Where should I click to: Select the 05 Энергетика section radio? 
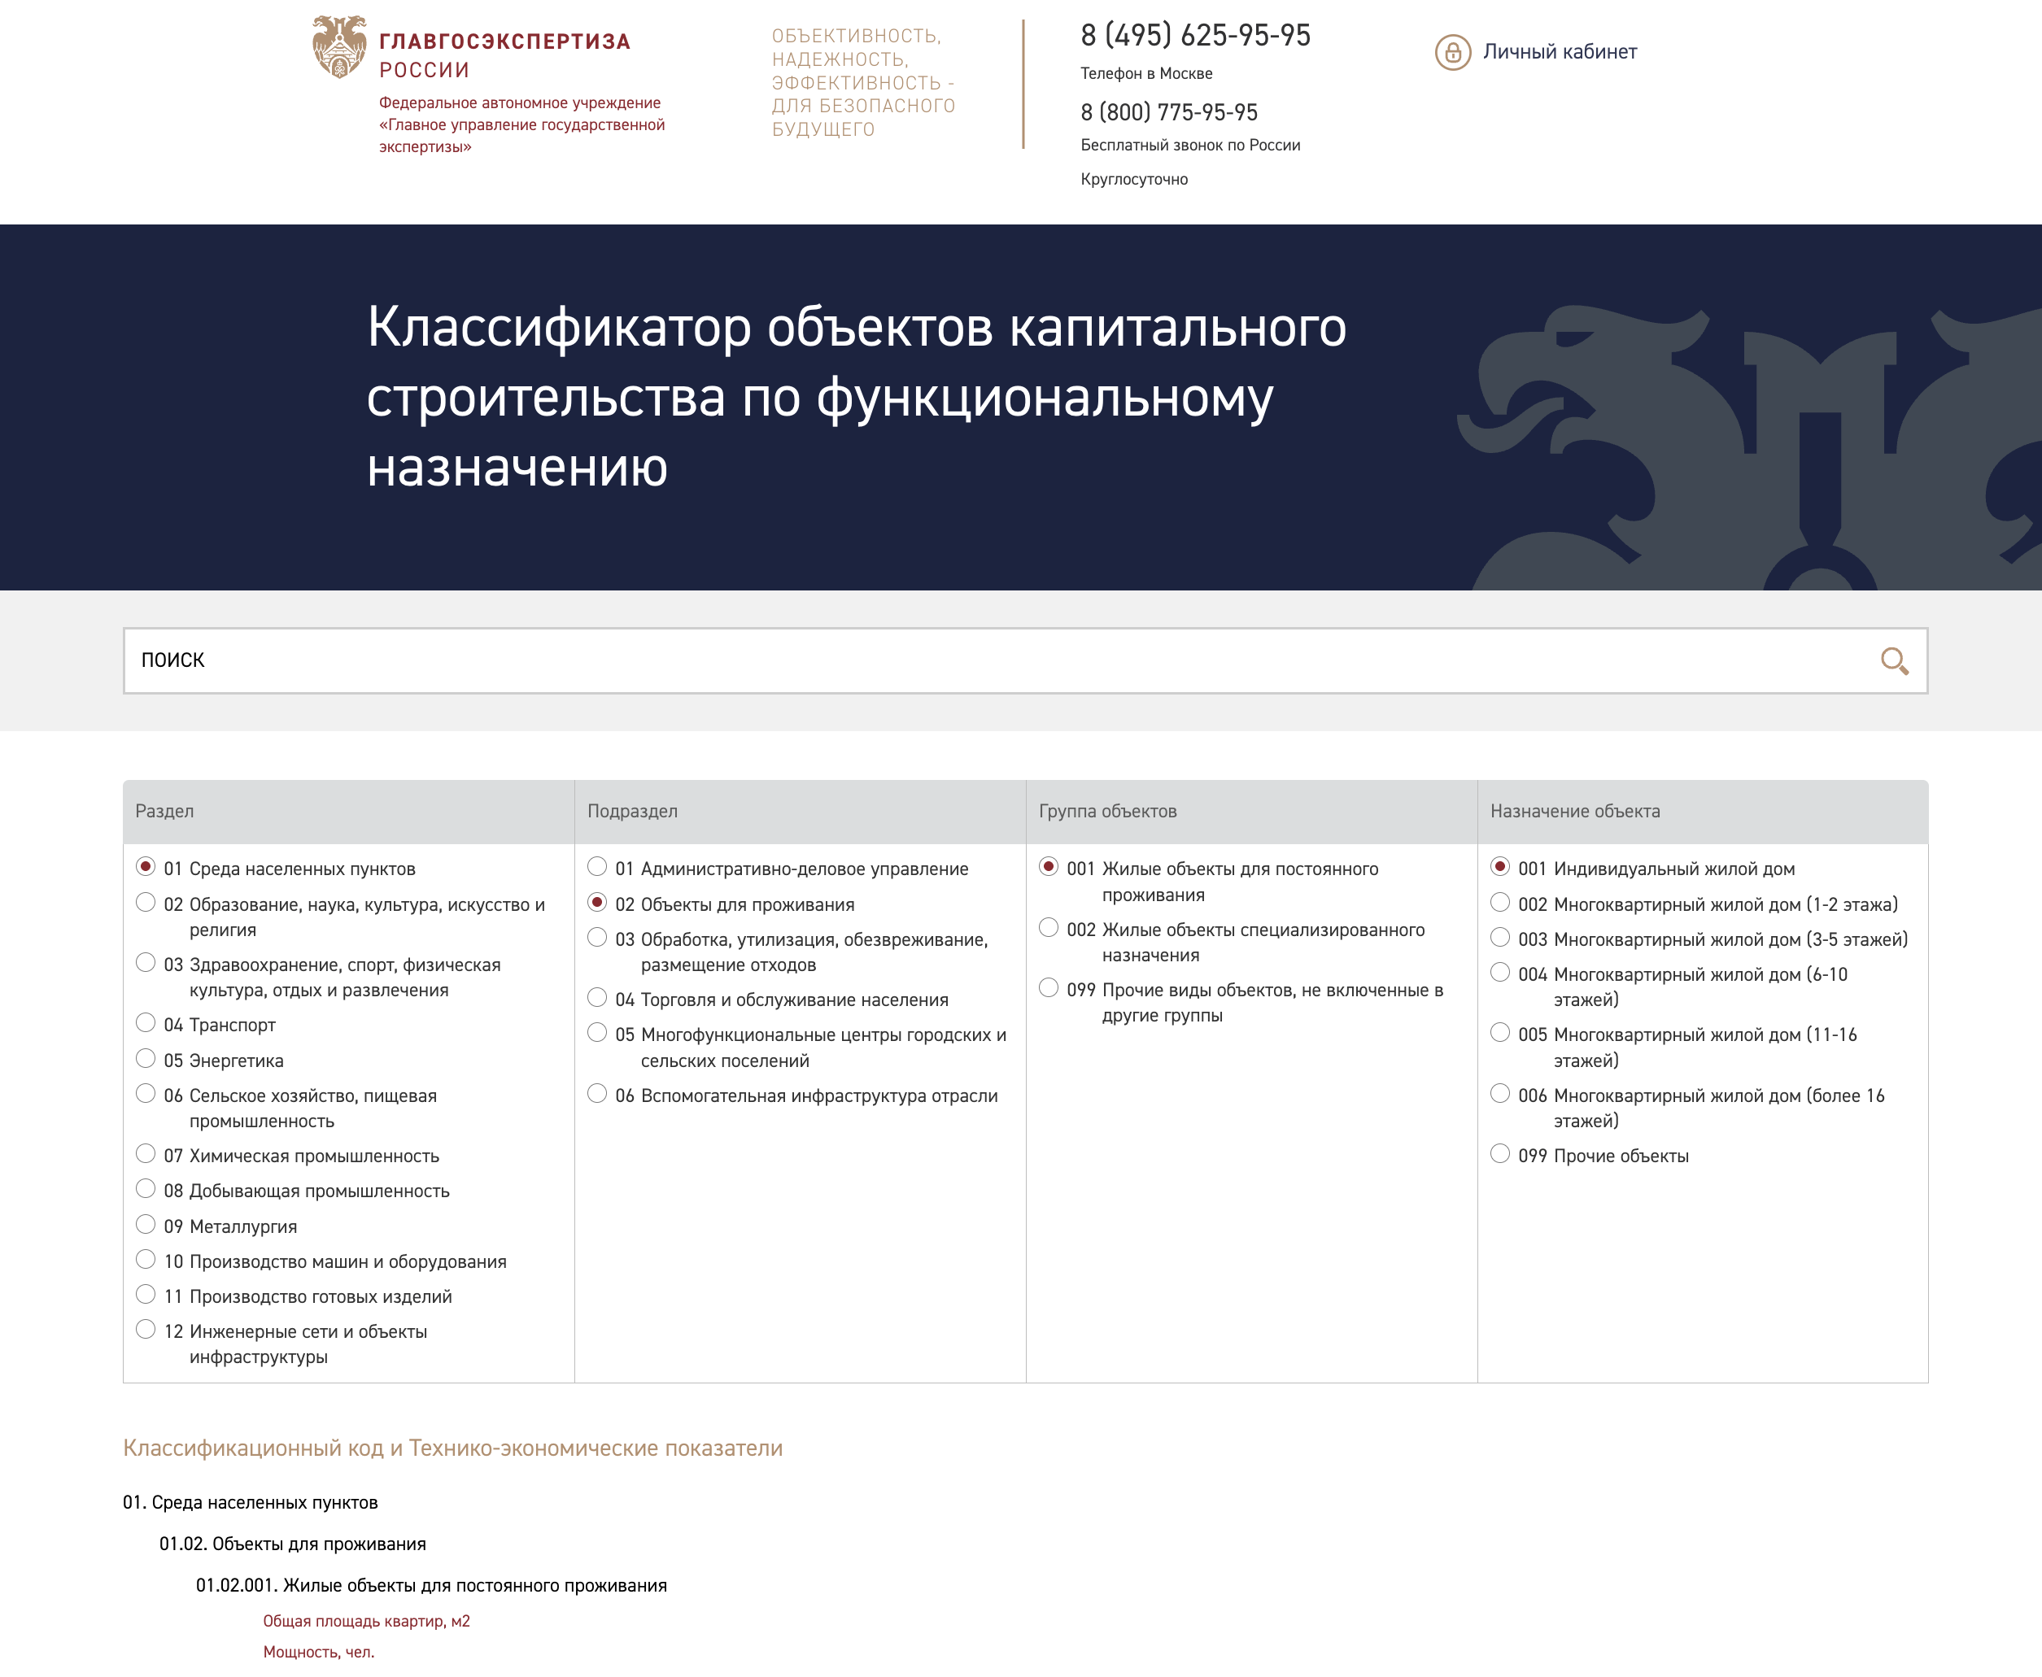pyautogui.click(x=146, y=1059)
